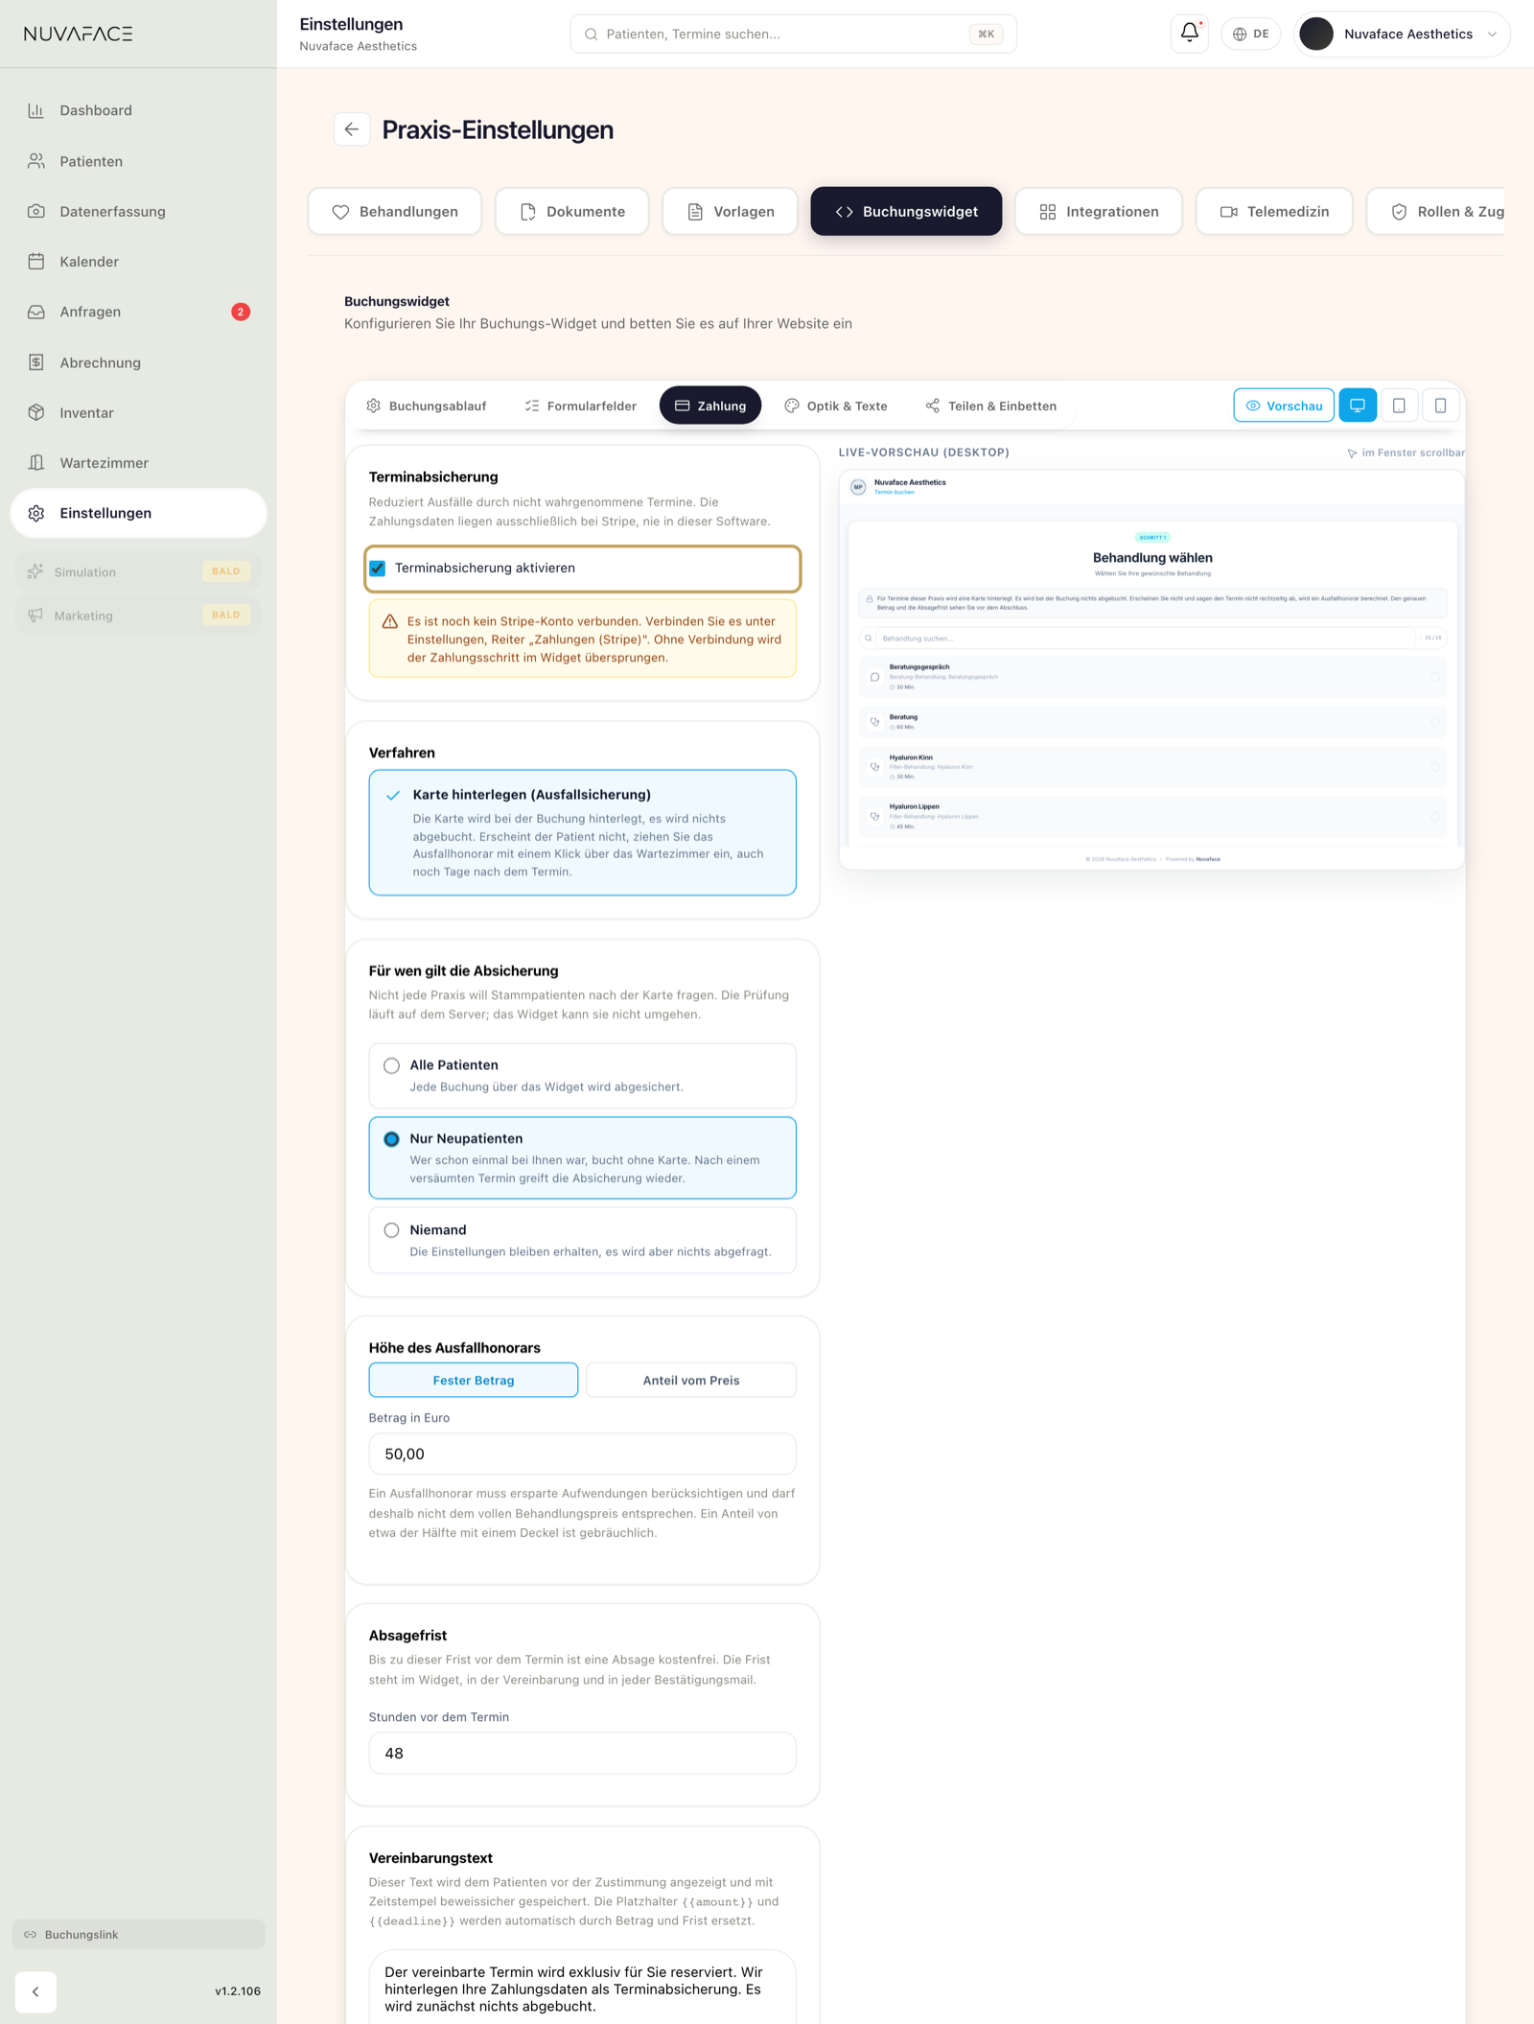Click the Betrag in Euro field
The height and width of the screenshot is (2024, 1534).
582,1454
